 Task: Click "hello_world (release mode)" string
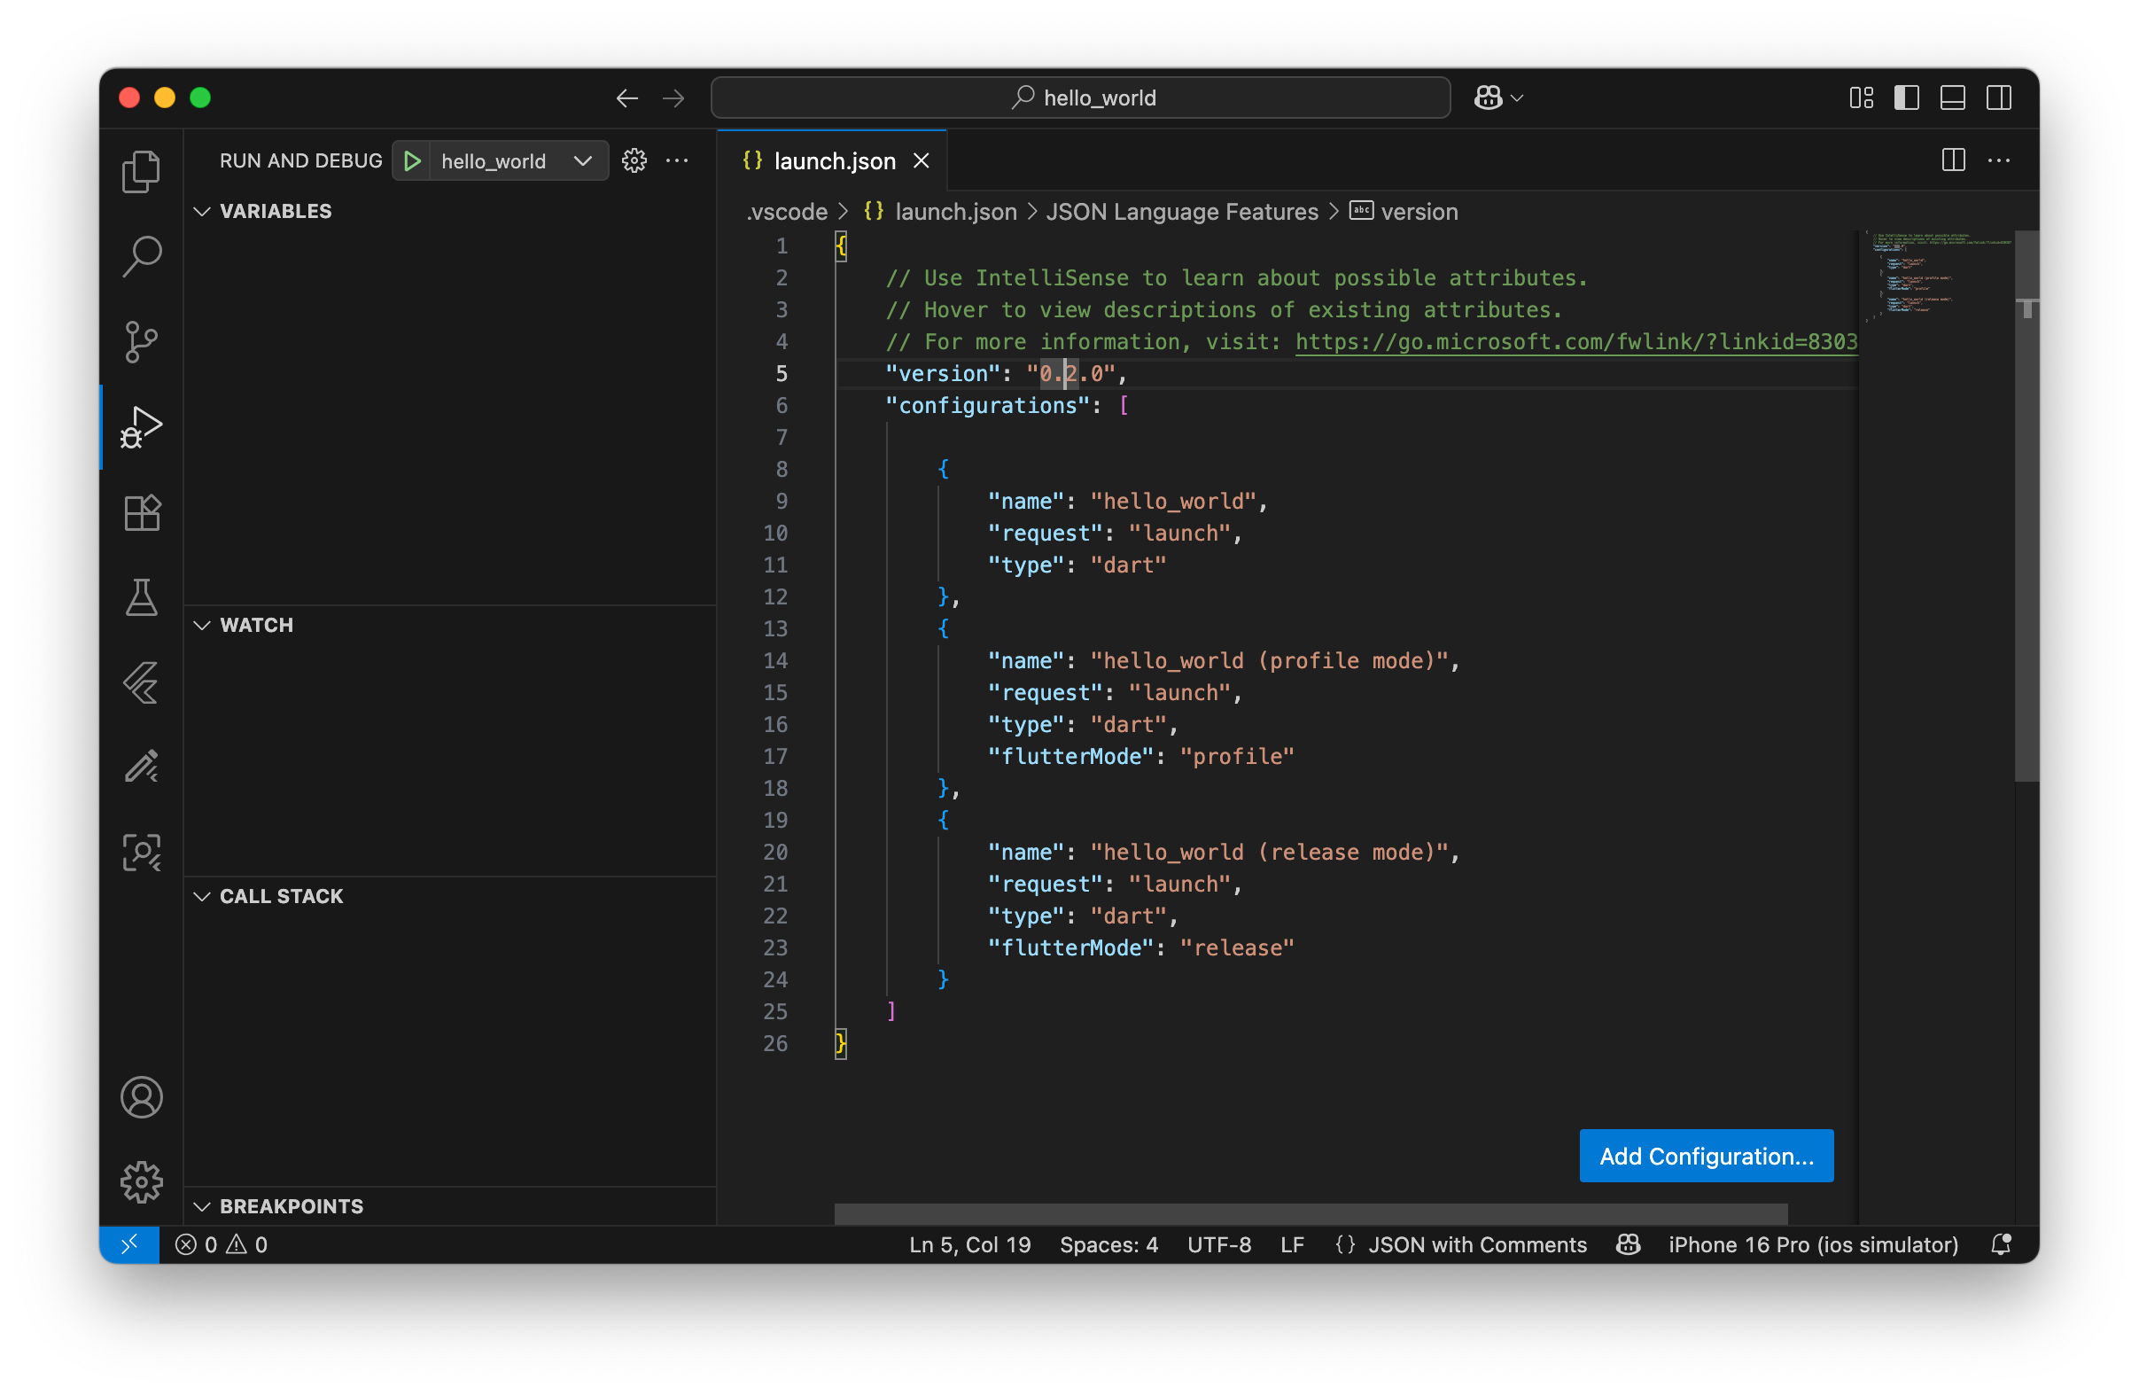pos(1270,852)
